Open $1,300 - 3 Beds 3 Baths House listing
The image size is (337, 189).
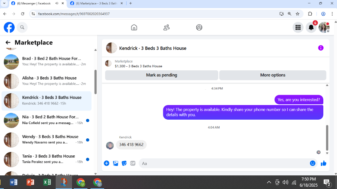coord(138,66)
